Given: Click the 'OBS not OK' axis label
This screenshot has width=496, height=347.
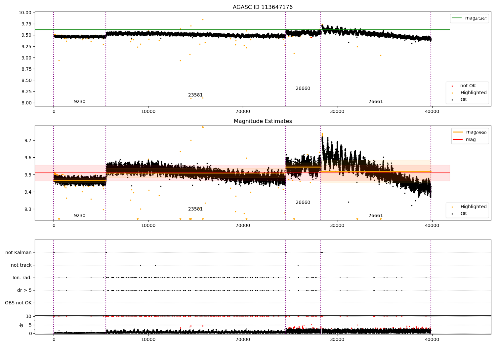Looking at the screenshot, I should click(x=18, y=303).
